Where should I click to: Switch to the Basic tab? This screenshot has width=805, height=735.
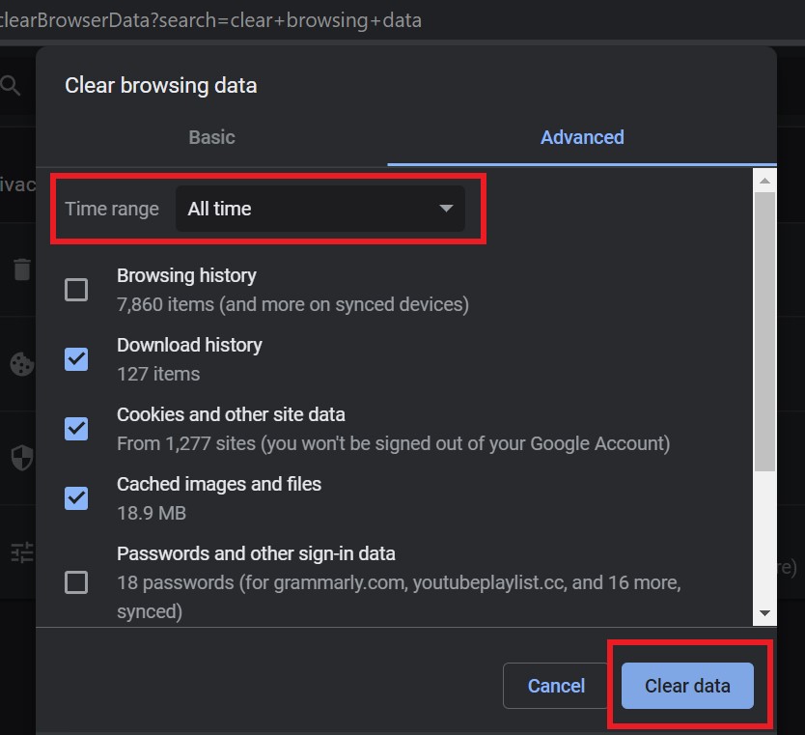tap(211, 137)
